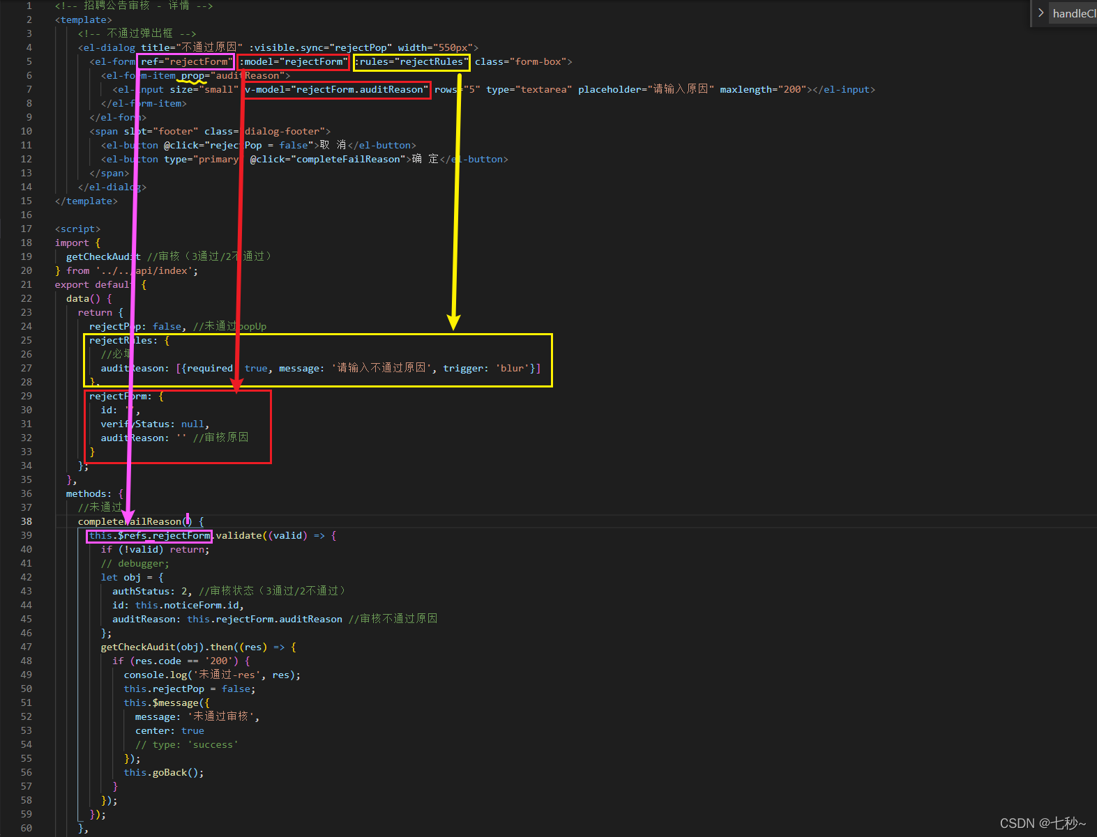This screenshot has width=1097, height=837.
Task: Click maxlength="200" attribute text
Action: [x=764, y=89]
